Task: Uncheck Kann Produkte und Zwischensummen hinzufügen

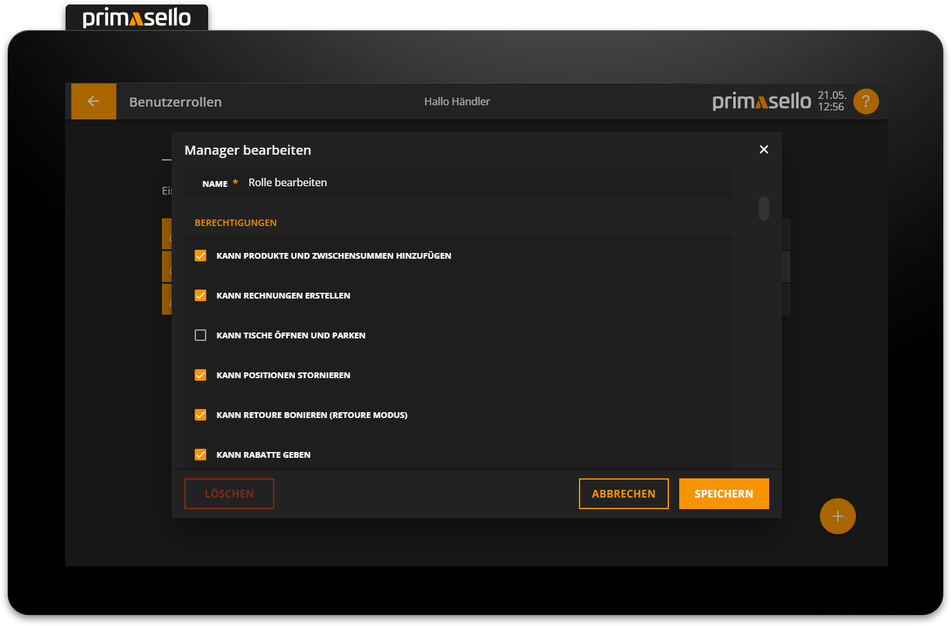Action: coord(200,256)
